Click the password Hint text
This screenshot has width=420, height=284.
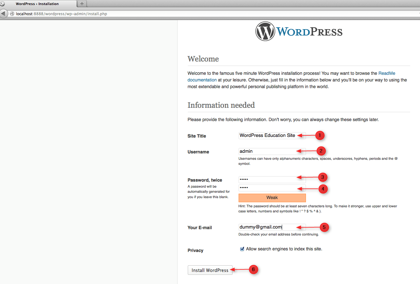click(x=318, y=209)
